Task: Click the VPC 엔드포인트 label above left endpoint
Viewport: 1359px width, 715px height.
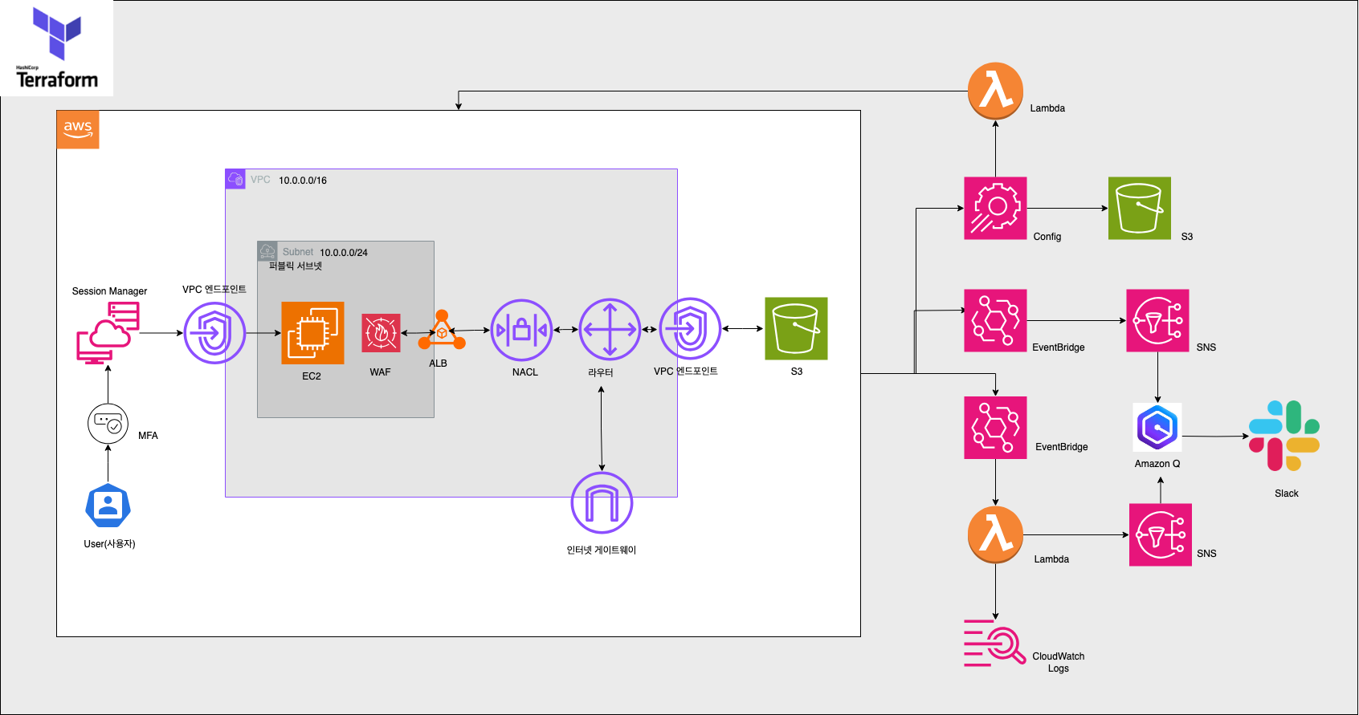Action: tap(214, 290)
